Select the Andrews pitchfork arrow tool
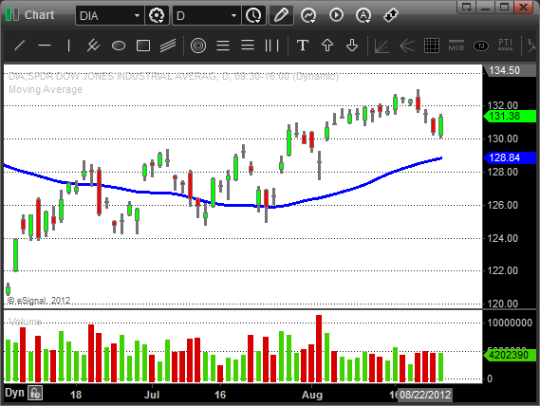This screenshot has height=406, width=540. [x=407, y=46]
